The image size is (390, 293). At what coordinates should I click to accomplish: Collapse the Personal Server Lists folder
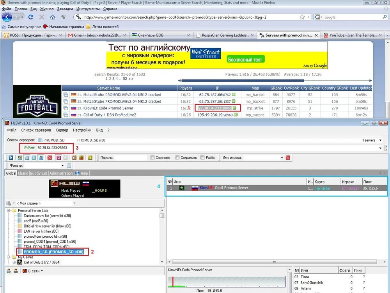9,210
